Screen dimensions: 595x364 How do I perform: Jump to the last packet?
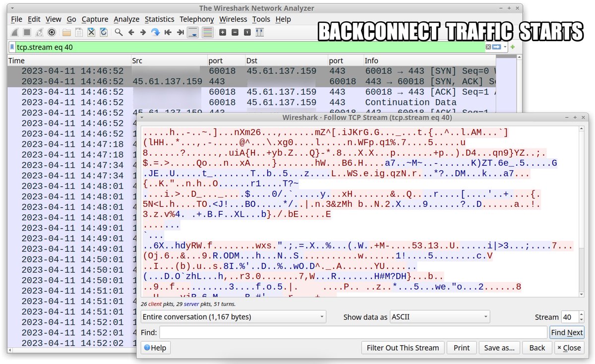coord(179,32)
